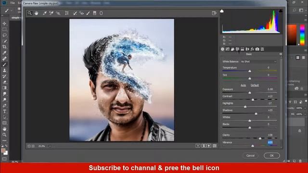Click the Blacks slider handle
The image size is (308, 173).
250,128
